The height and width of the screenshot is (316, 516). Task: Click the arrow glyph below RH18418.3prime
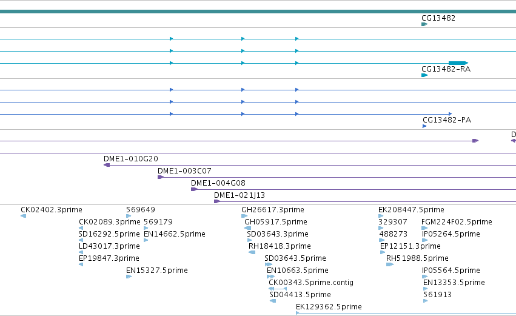point(252,252)
